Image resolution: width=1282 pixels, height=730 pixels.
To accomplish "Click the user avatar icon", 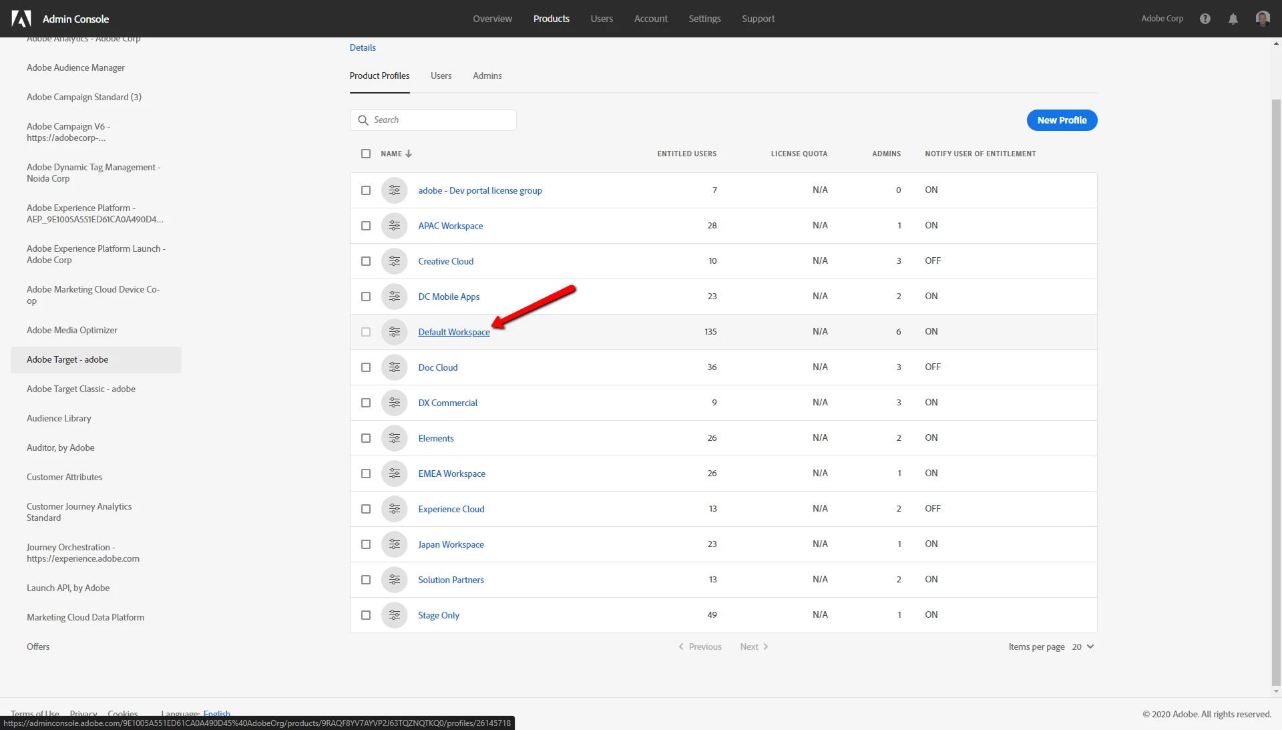I will click(1262, 19).
